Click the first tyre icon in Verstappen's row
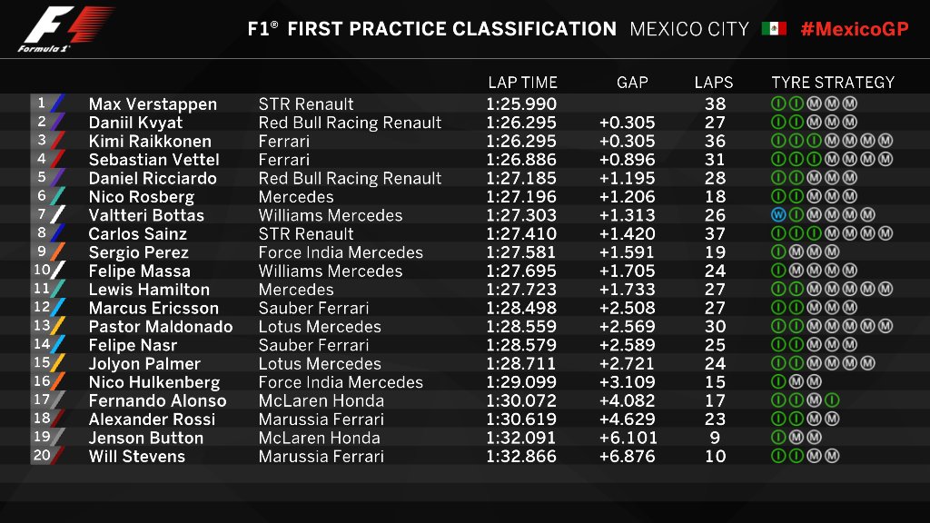 (x=777, y=104)
